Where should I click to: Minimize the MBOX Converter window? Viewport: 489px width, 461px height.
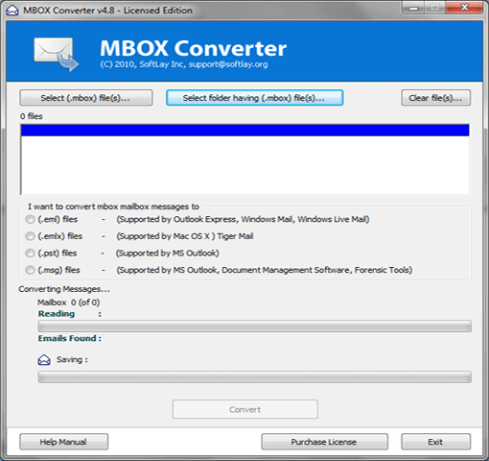coord(413,8)
